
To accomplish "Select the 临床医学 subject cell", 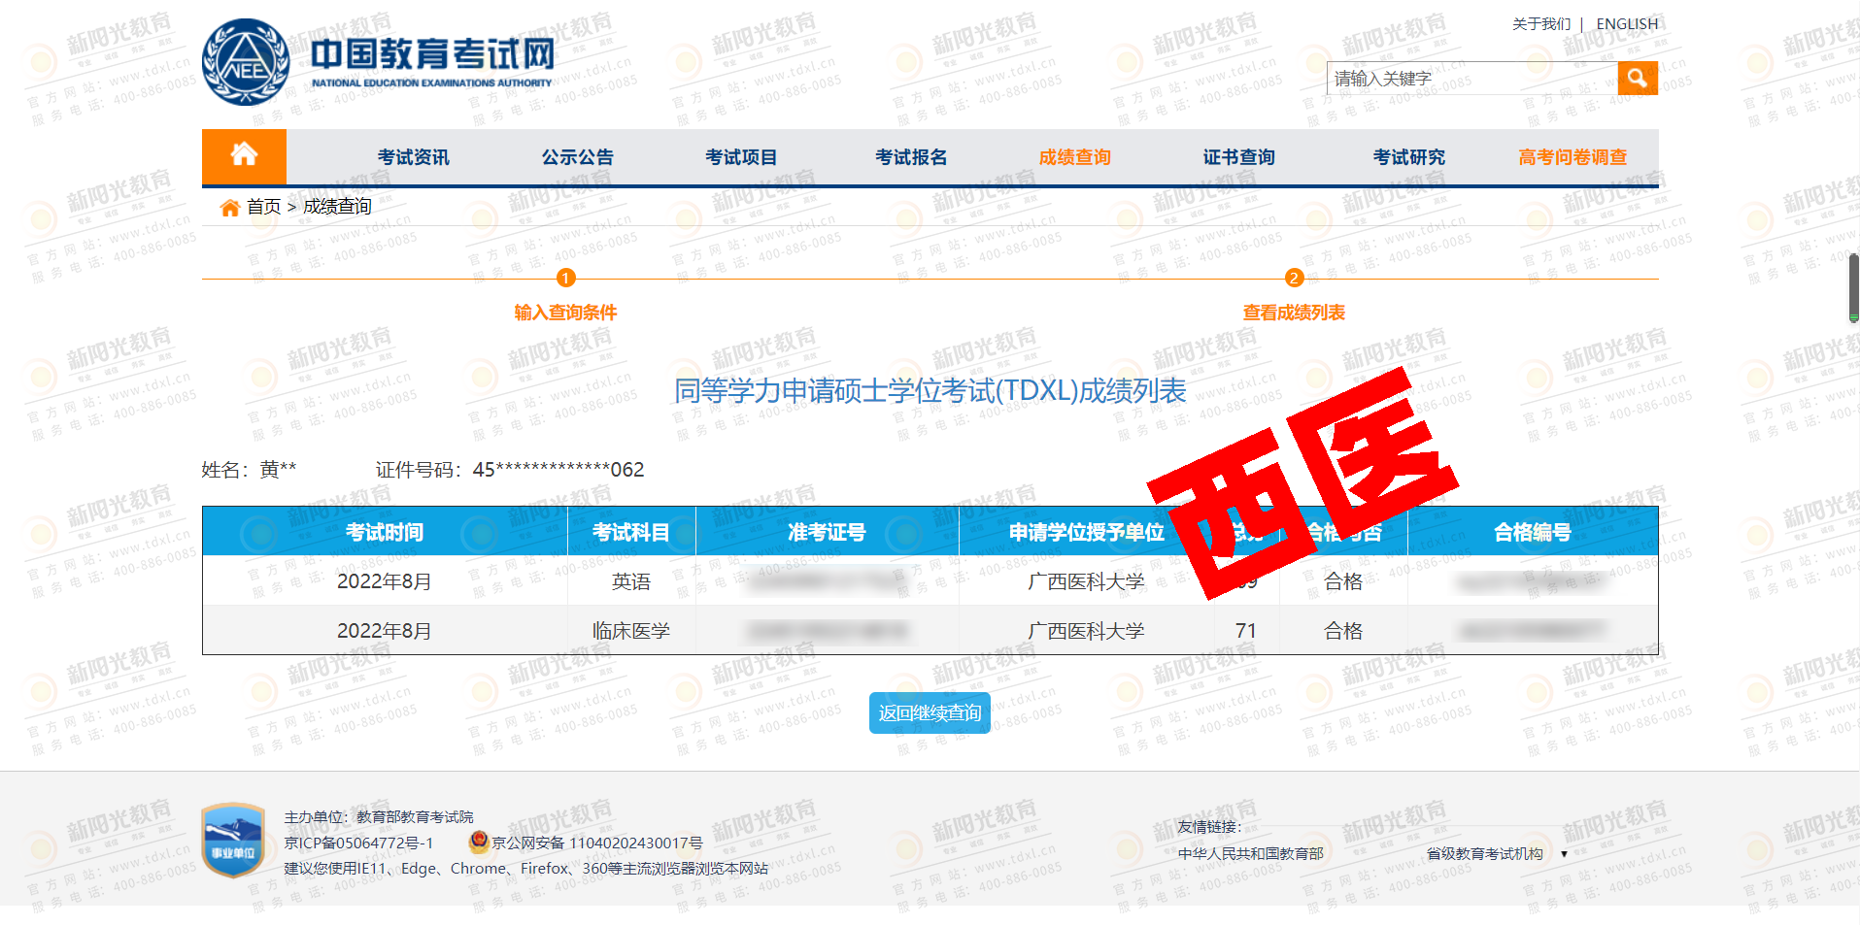I will tap(631, 631).
